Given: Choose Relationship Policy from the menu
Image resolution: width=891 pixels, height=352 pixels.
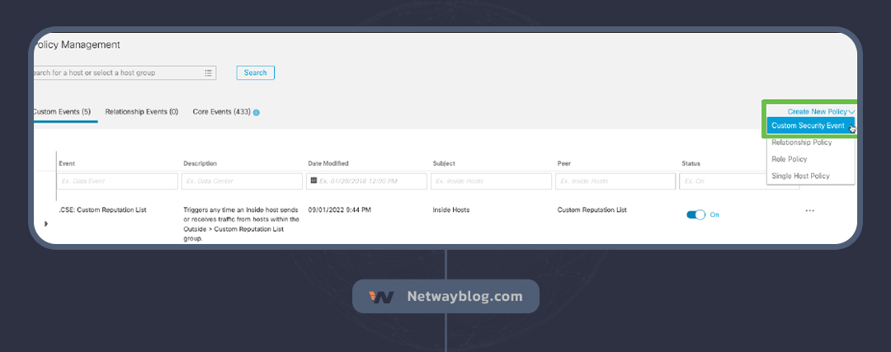Looking at the screenshot, I should (801, 143).
